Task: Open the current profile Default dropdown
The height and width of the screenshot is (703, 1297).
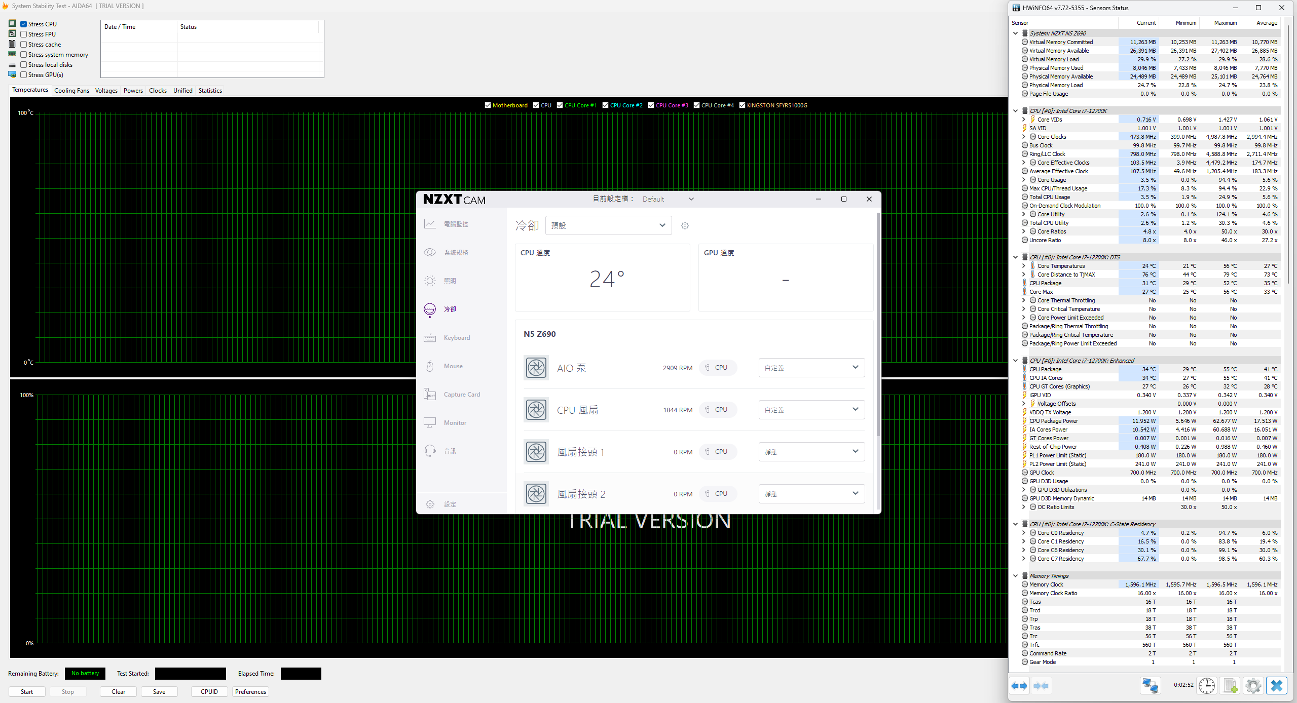Action: coord(668,199)
